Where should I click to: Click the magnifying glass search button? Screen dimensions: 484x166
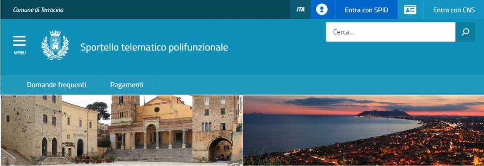coord(465,32)
